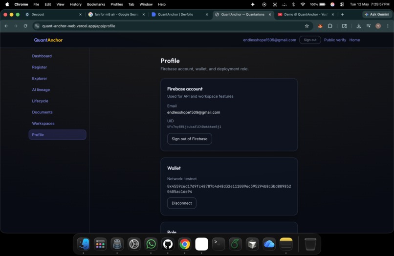This screenshot has width=394, height=256.
Task: Click the QuantAnchor logo
Action: tap(48, 40)
